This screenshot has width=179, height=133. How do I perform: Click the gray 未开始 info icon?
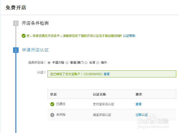[52, 115]
